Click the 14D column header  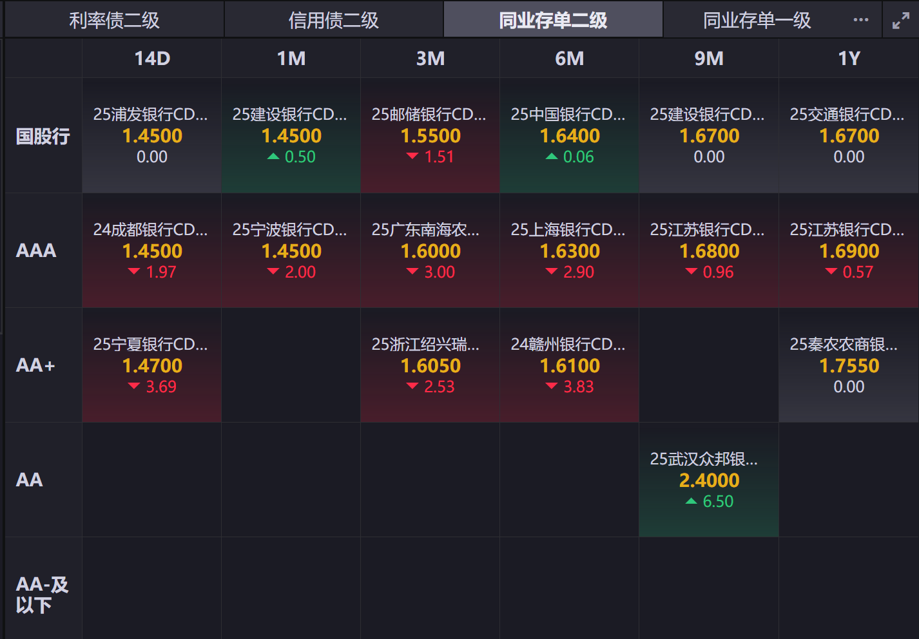152,59
